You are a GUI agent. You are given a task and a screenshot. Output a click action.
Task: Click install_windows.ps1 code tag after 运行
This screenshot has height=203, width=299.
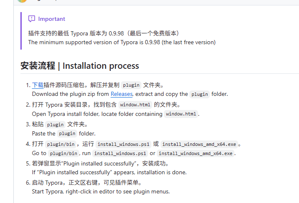[x=123, y=144]
